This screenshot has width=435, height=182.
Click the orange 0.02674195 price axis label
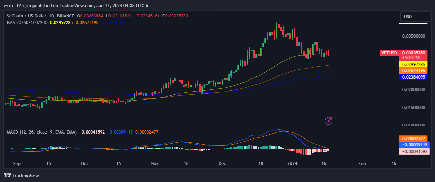(413, 71)
